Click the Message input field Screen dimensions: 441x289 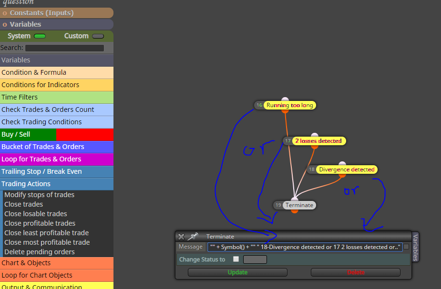305,247
